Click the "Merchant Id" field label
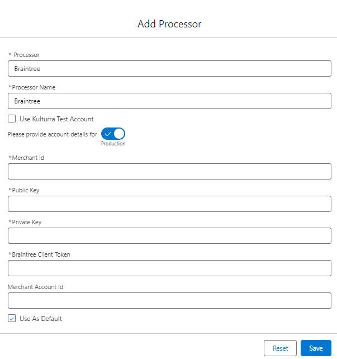This screenshot has height=359, width=337. [x=29, y=158]
